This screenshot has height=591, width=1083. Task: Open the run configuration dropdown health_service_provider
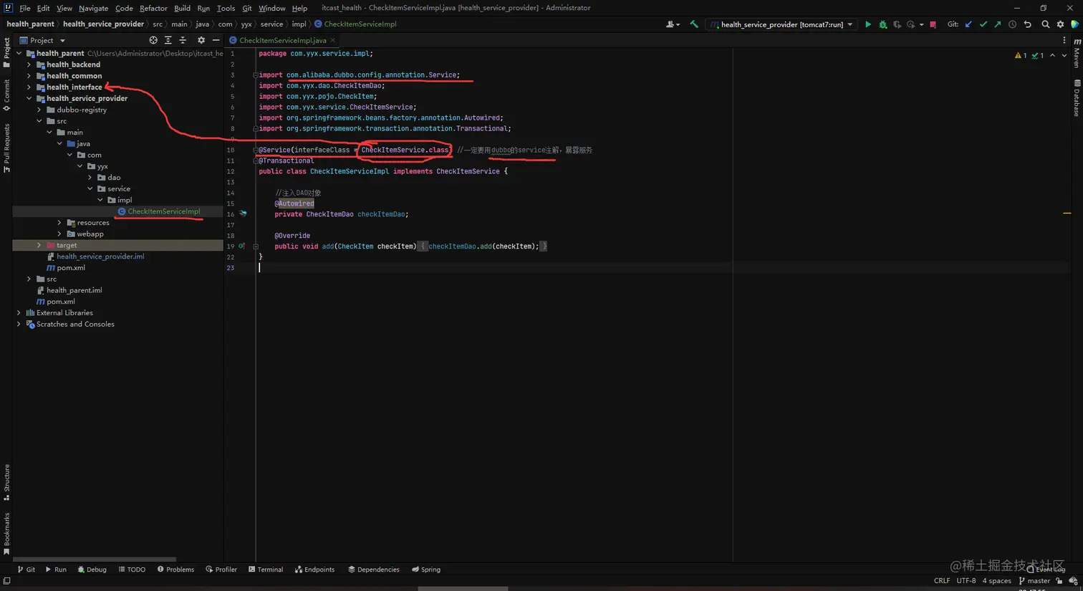tap(781, 24)
